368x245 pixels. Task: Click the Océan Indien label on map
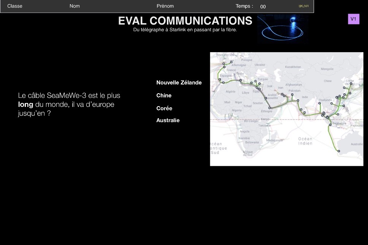coord(305,141)
